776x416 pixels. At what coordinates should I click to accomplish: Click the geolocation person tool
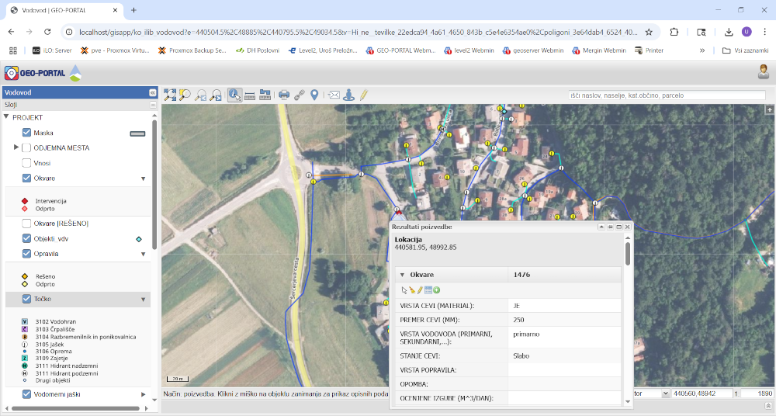[349, 95]
